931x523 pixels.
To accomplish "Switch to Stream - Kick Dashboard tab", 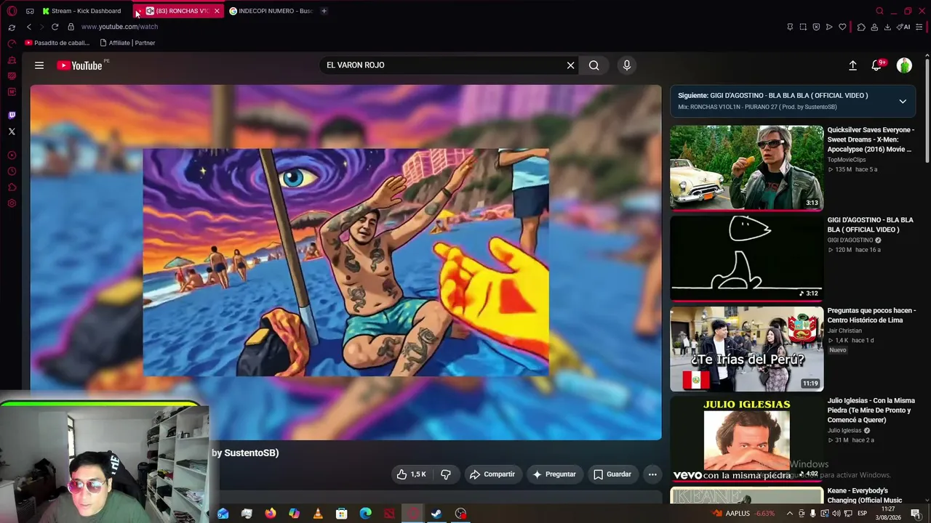I will pos(81,11).
